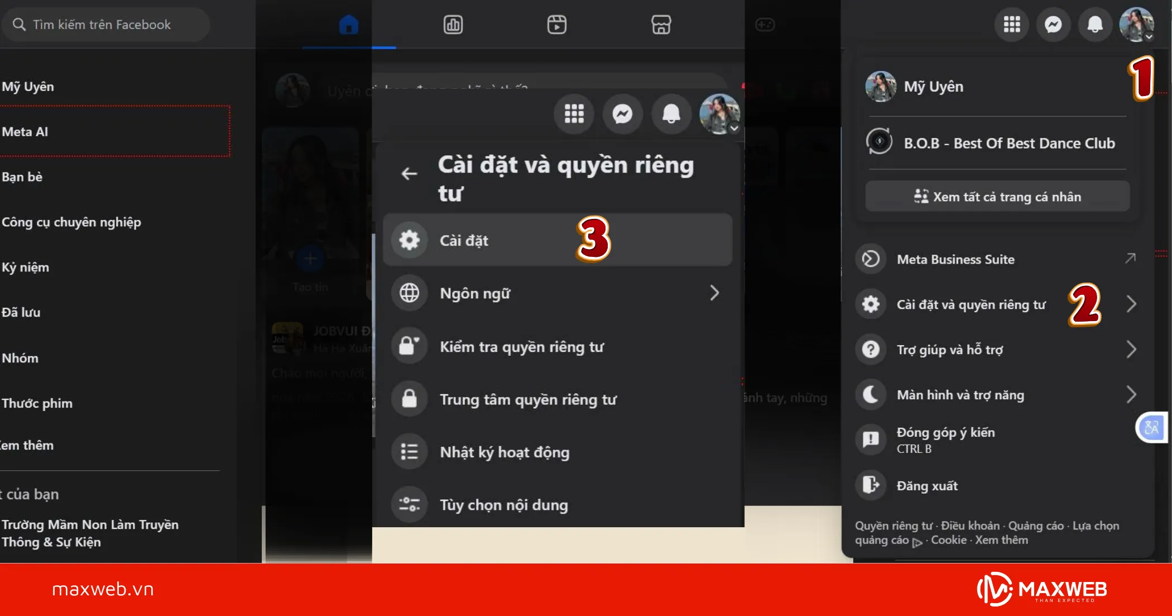The image size is (1172, 616).
Task: Choose Nhật ký hoạt động entry
Action: pyautogui.click(x=505, y=452)
